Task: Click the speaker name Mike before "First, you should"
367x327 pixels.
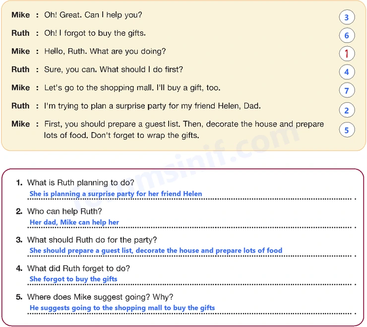Action: [x=21, y=124]
